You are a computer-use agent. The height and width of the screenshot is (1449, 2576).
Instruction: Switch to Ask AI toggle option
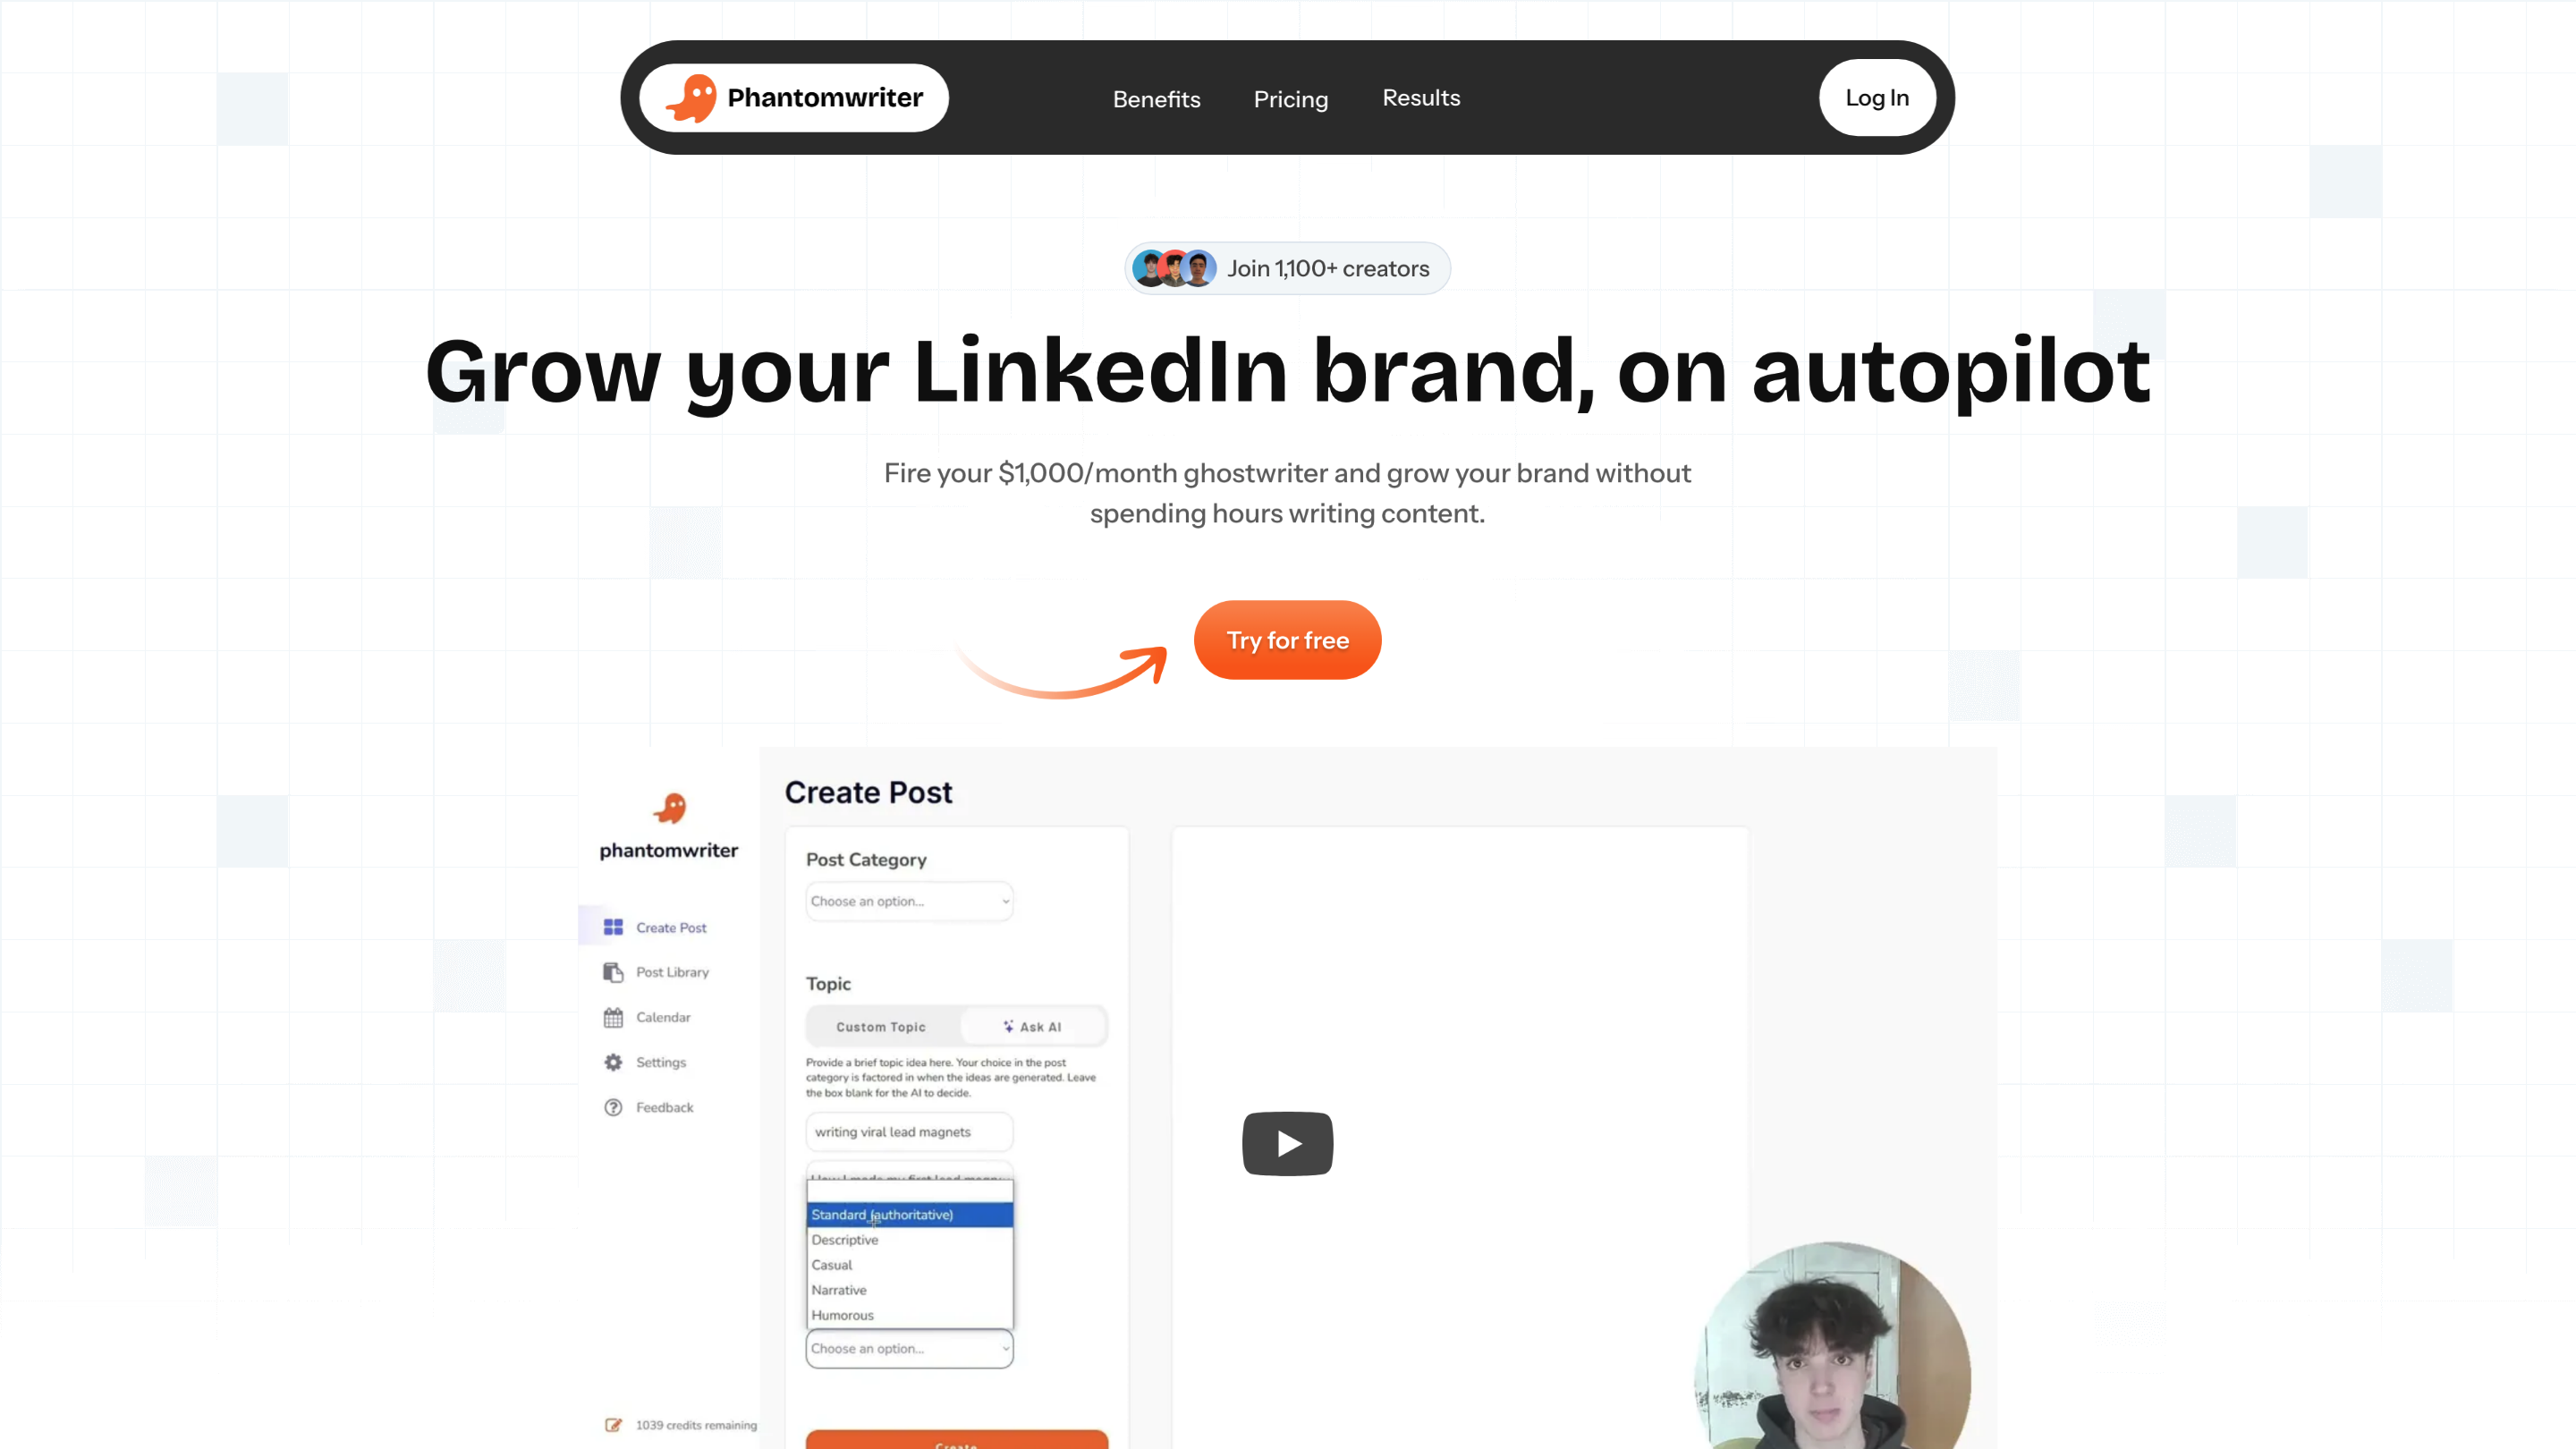(x=1032, y=1027)
